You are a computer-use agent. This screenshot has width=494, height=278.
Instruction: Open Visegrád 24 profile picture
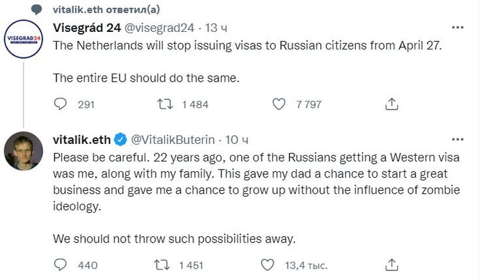(x=23, y=39)
